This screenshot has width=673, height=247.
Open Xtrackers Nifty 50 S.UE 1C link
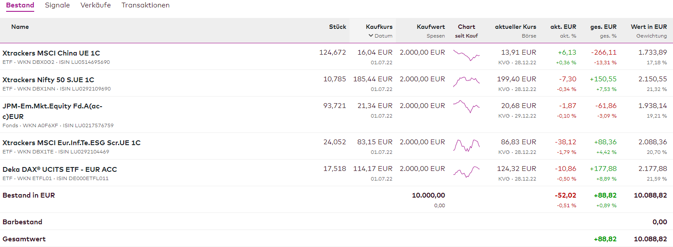pos(48,80)
